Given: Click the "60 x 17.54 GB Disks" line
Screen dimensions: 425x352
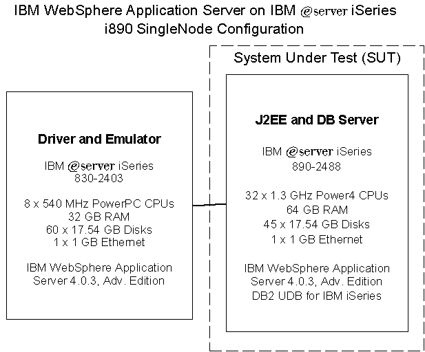Looking at the screenshot, I should click(99, 229).
